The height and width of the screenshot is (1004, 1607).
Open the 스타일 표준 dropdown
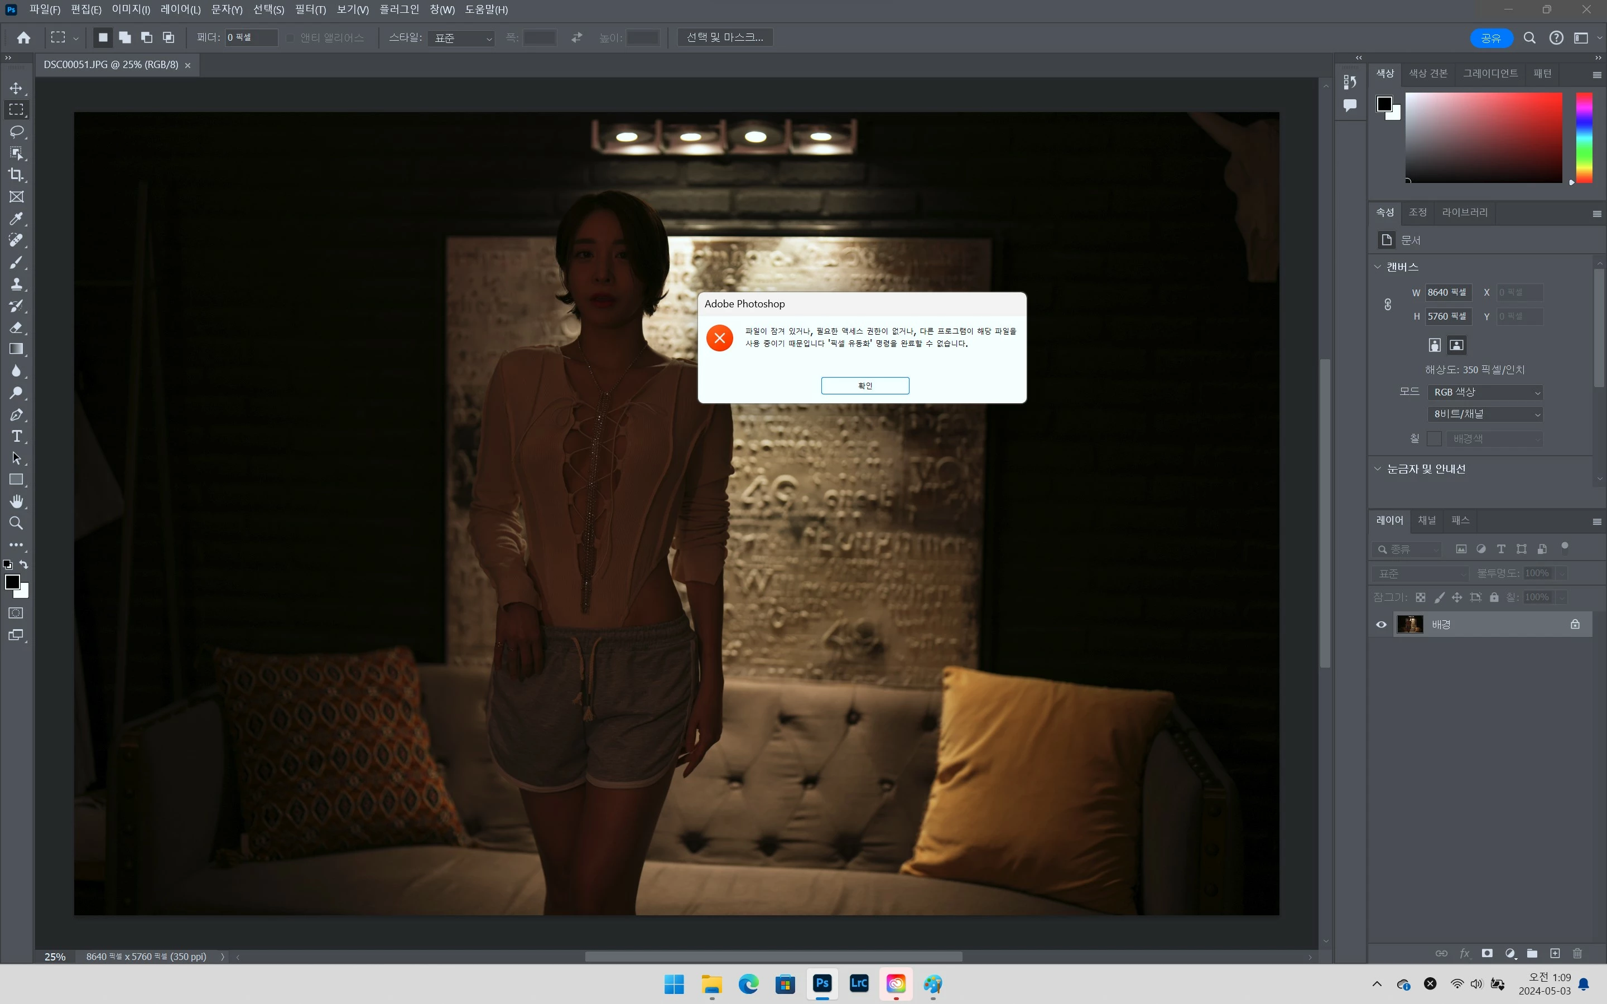(462, 38)
